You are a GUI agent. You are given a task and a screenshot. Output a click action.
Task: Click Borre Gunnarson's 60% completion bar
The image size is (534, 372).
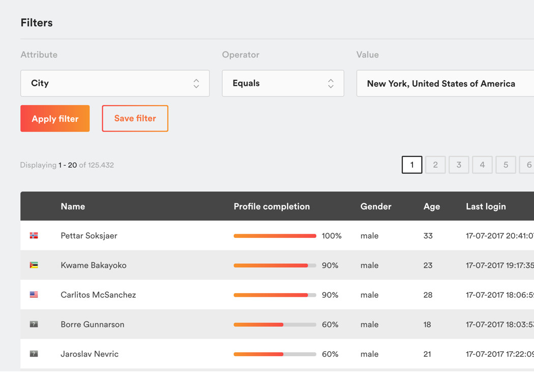tap(275, 324)
